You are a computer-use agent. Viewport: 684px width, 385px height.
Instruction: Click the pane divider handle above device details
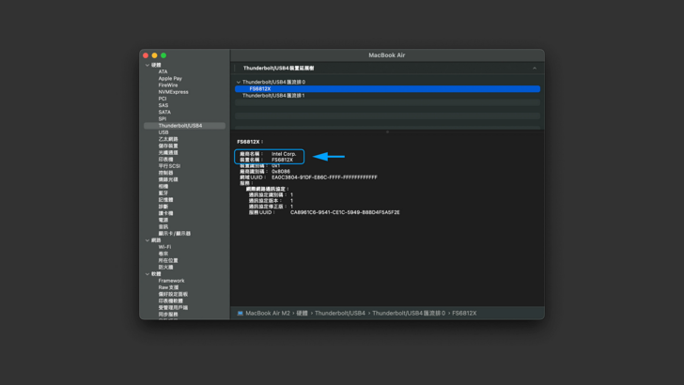[387, 131]
